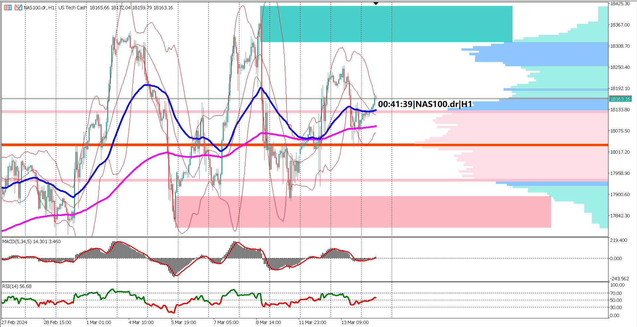
Task: Click the 18425.30 price scale label
Action: pyautogui.click(x=620, y=4)
